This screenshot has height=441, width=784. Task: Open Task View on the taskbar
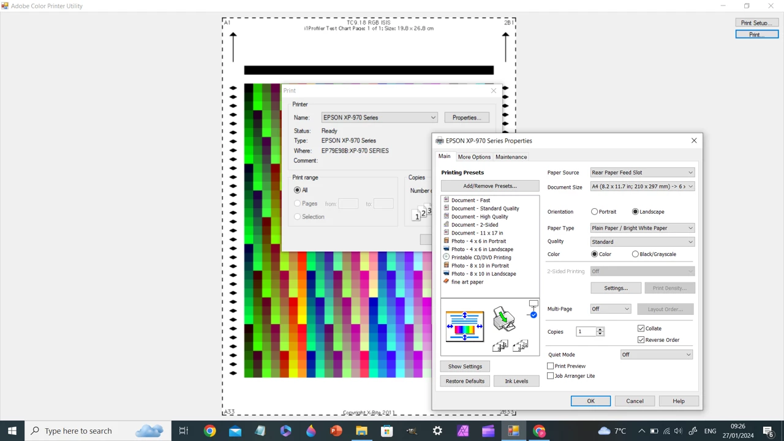coord(183,431)
